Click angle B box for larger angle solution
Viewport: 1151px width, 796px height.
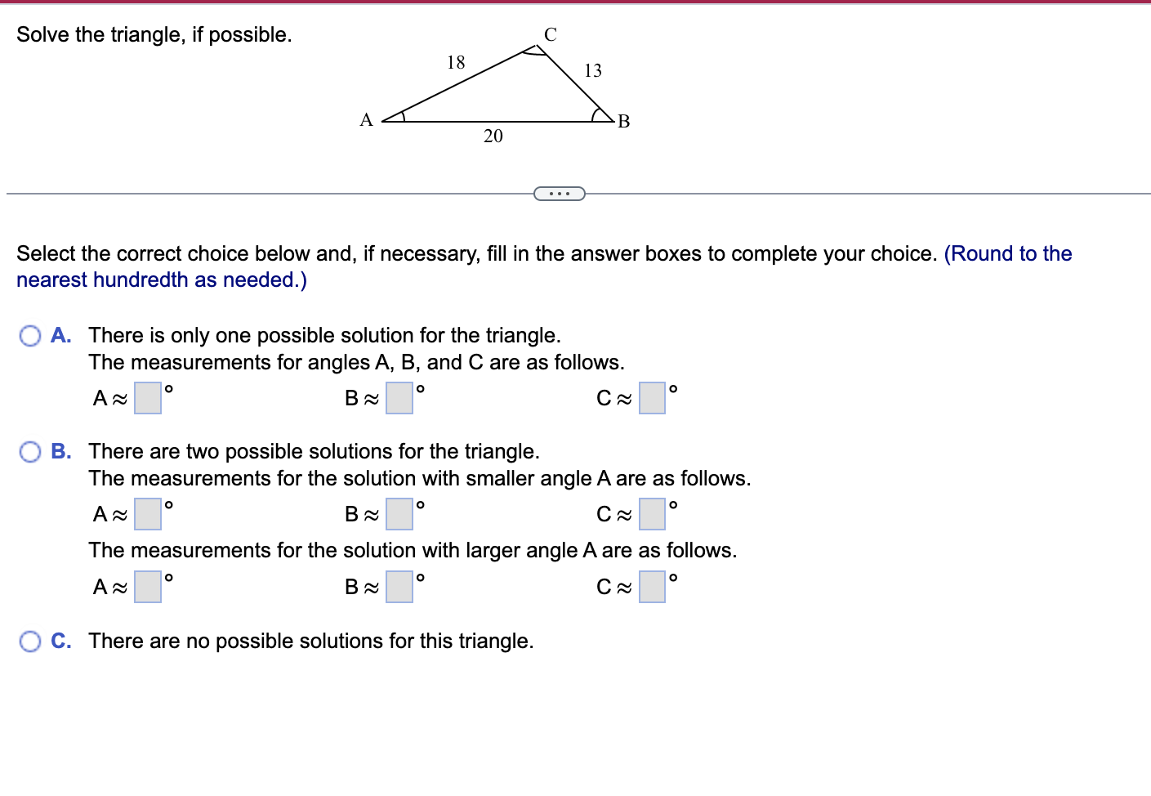click(399, 587)
